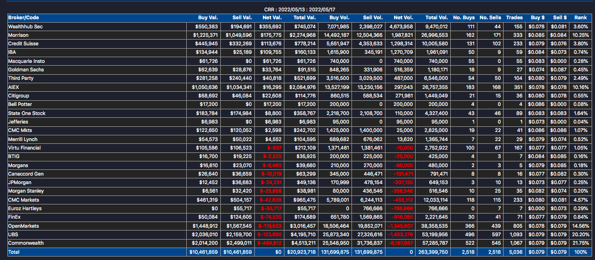
Task: Select the Wealthhub Sec broker row
Action: pyautogui.click(x=299, y=27)
